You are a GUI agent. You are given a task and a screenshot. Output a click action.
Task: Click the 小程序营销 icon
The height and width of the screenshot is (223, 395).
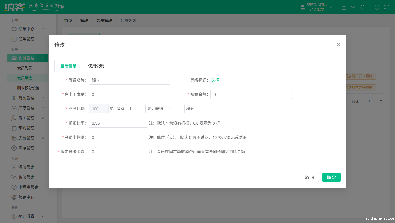pos(14,187)
